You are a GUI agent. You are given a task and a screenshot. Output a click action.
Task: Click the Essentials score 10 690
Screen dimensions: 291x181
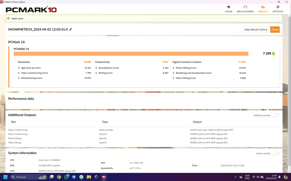pos(87,62)
